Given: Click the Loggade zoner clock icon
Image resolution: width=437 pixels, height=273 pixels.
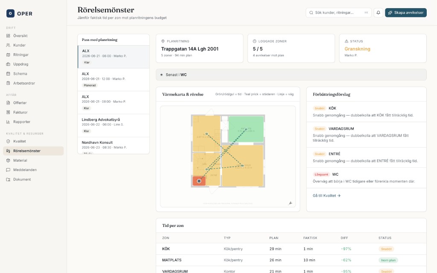Looking at the screenshot, I should coord(254,41).
